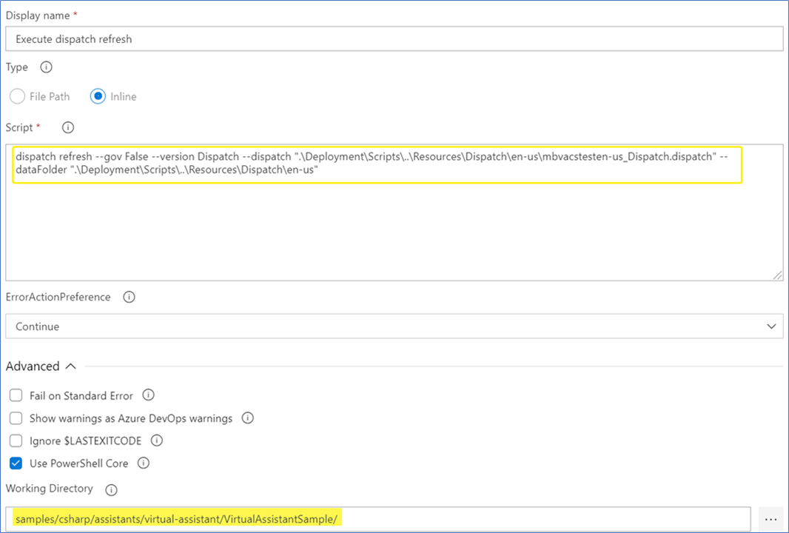789x533 pixels.
Task: Click the info icon beside Script label
Action: pos(68,128)
